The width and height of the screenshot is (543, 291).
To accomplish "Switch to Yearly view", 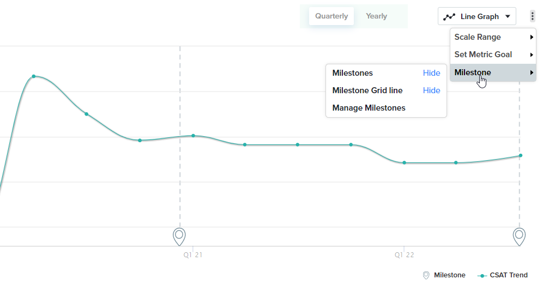I will (x=376, y=16).
